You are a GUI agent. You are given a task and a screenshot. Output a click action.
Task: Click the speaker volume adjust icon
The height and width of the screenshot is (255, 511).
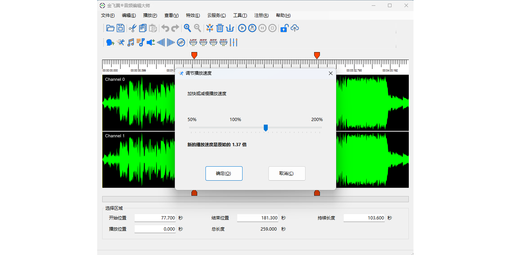pos(151,42)
